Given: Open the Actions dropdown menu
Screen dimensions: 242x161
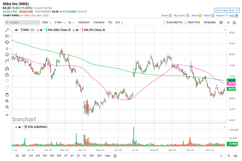Looking at the screenshot, I should pyautogui.click(x=222, y=16).
